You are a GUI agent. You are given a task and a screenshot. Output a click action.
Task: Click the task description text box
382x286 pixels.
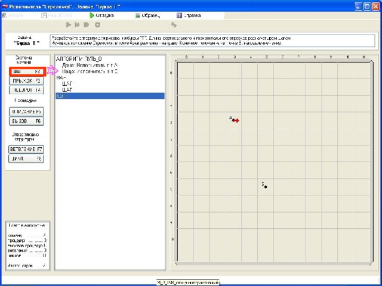(x=212, y=41)
